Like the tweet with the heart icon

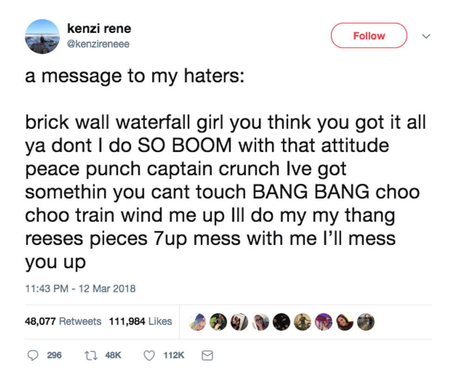point(149,355)
